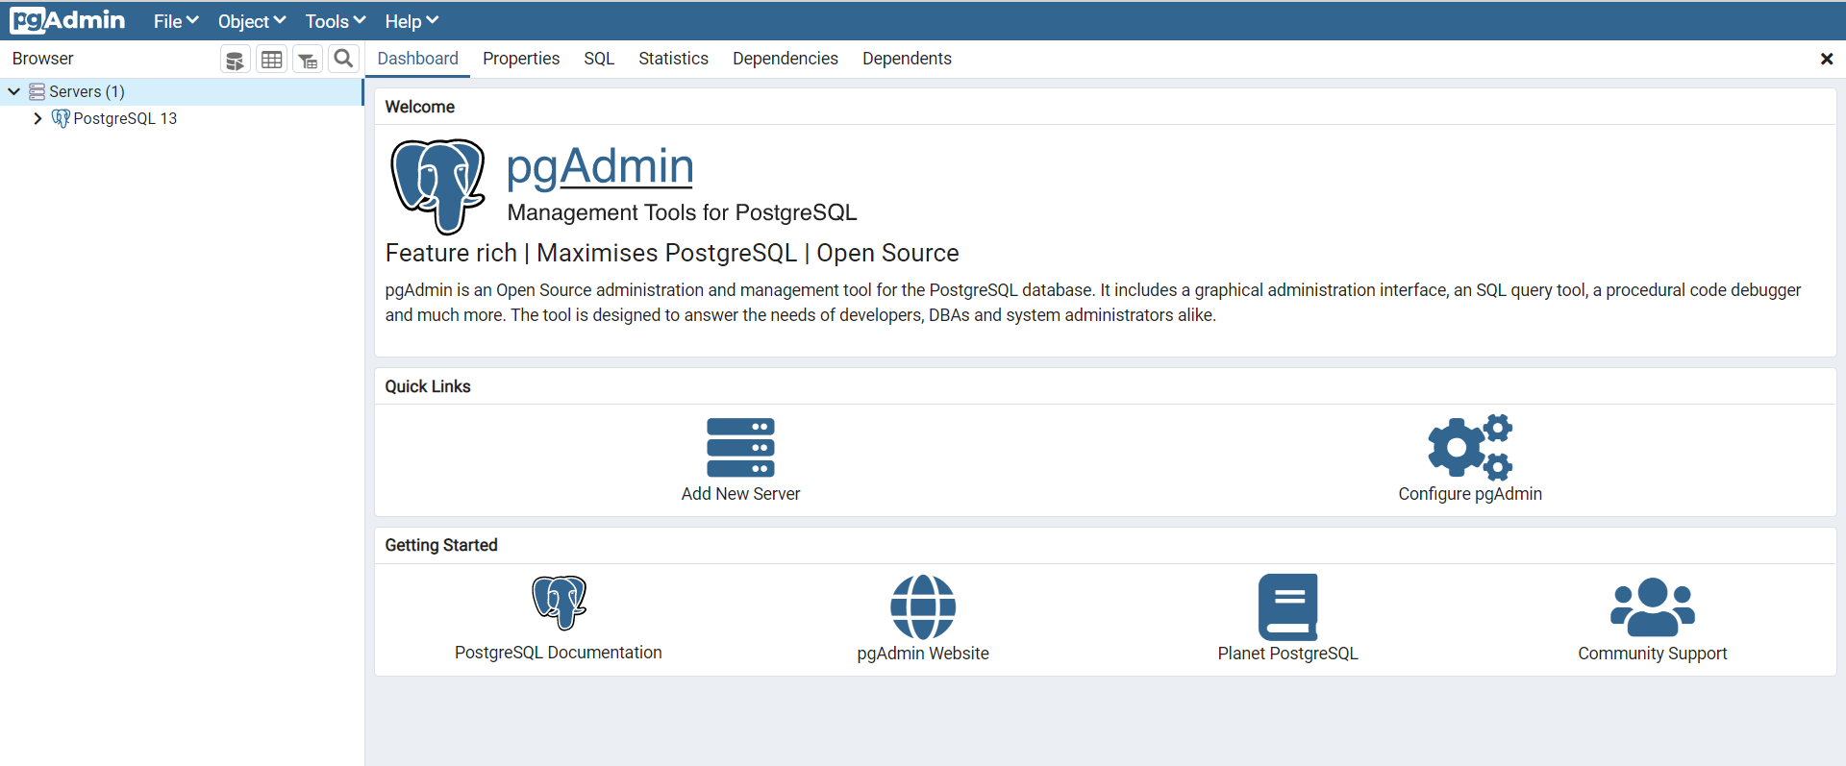Click the Configure pgAdmin link text
Viewport: 1846px width, 766px height.
tap(1470, 494)
